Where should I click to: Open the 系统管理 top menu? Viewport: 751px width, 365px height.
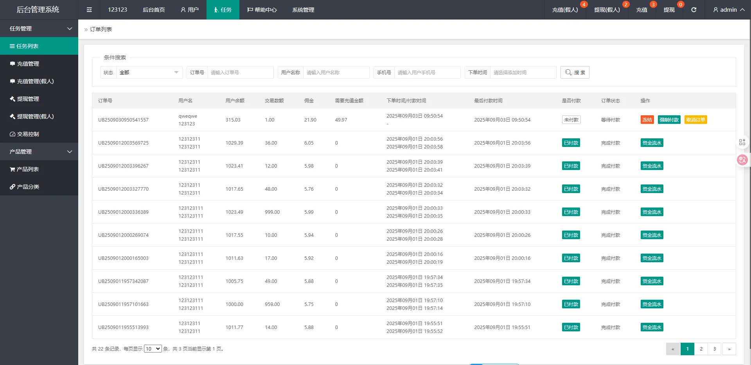[x=303, y=10]
